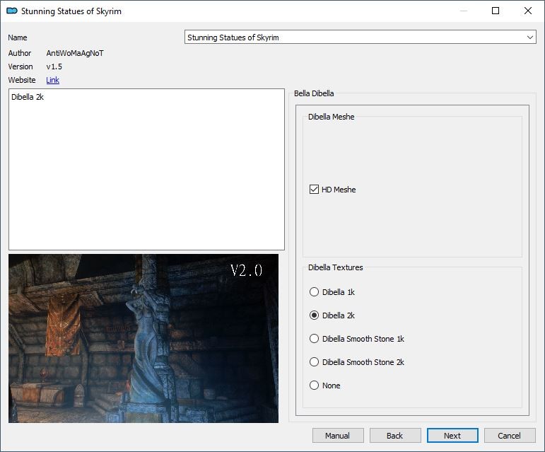
Task: Select the Dibella 1k texture option
Action: [x=315, y=291]
